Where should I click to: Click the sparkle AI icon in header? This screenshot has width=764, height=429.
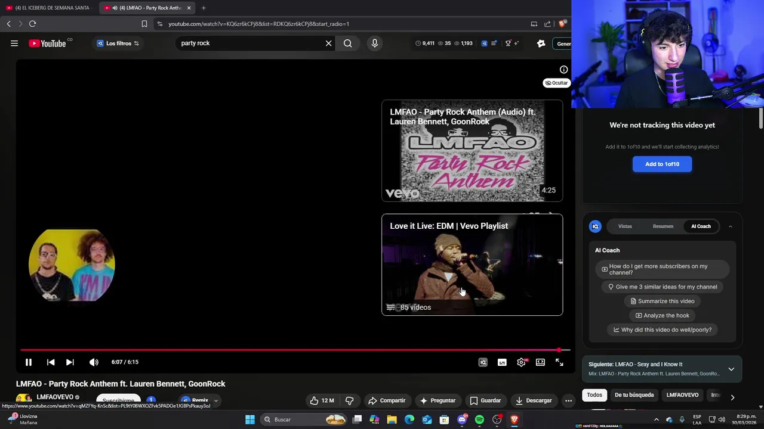point(516,43)
